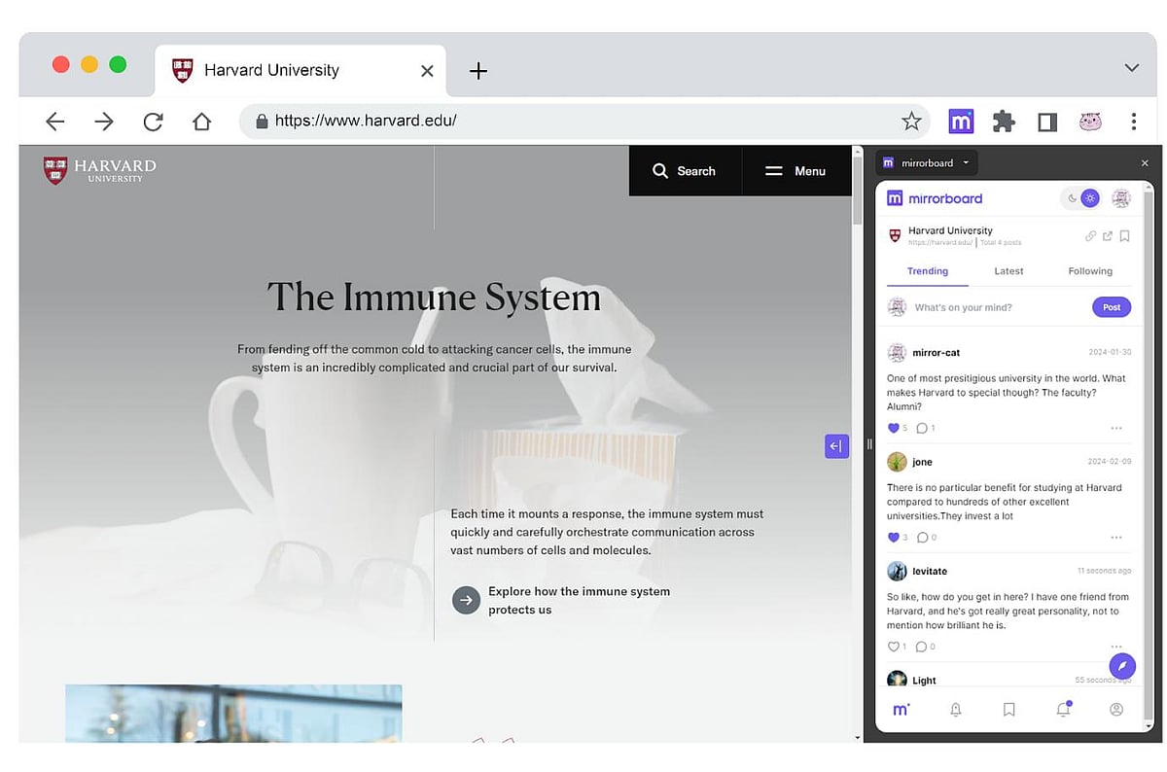This screenshot has width=1167, height=772.
Task: Open comments on mirror-cat's post
Action: (x=922, y=428)
